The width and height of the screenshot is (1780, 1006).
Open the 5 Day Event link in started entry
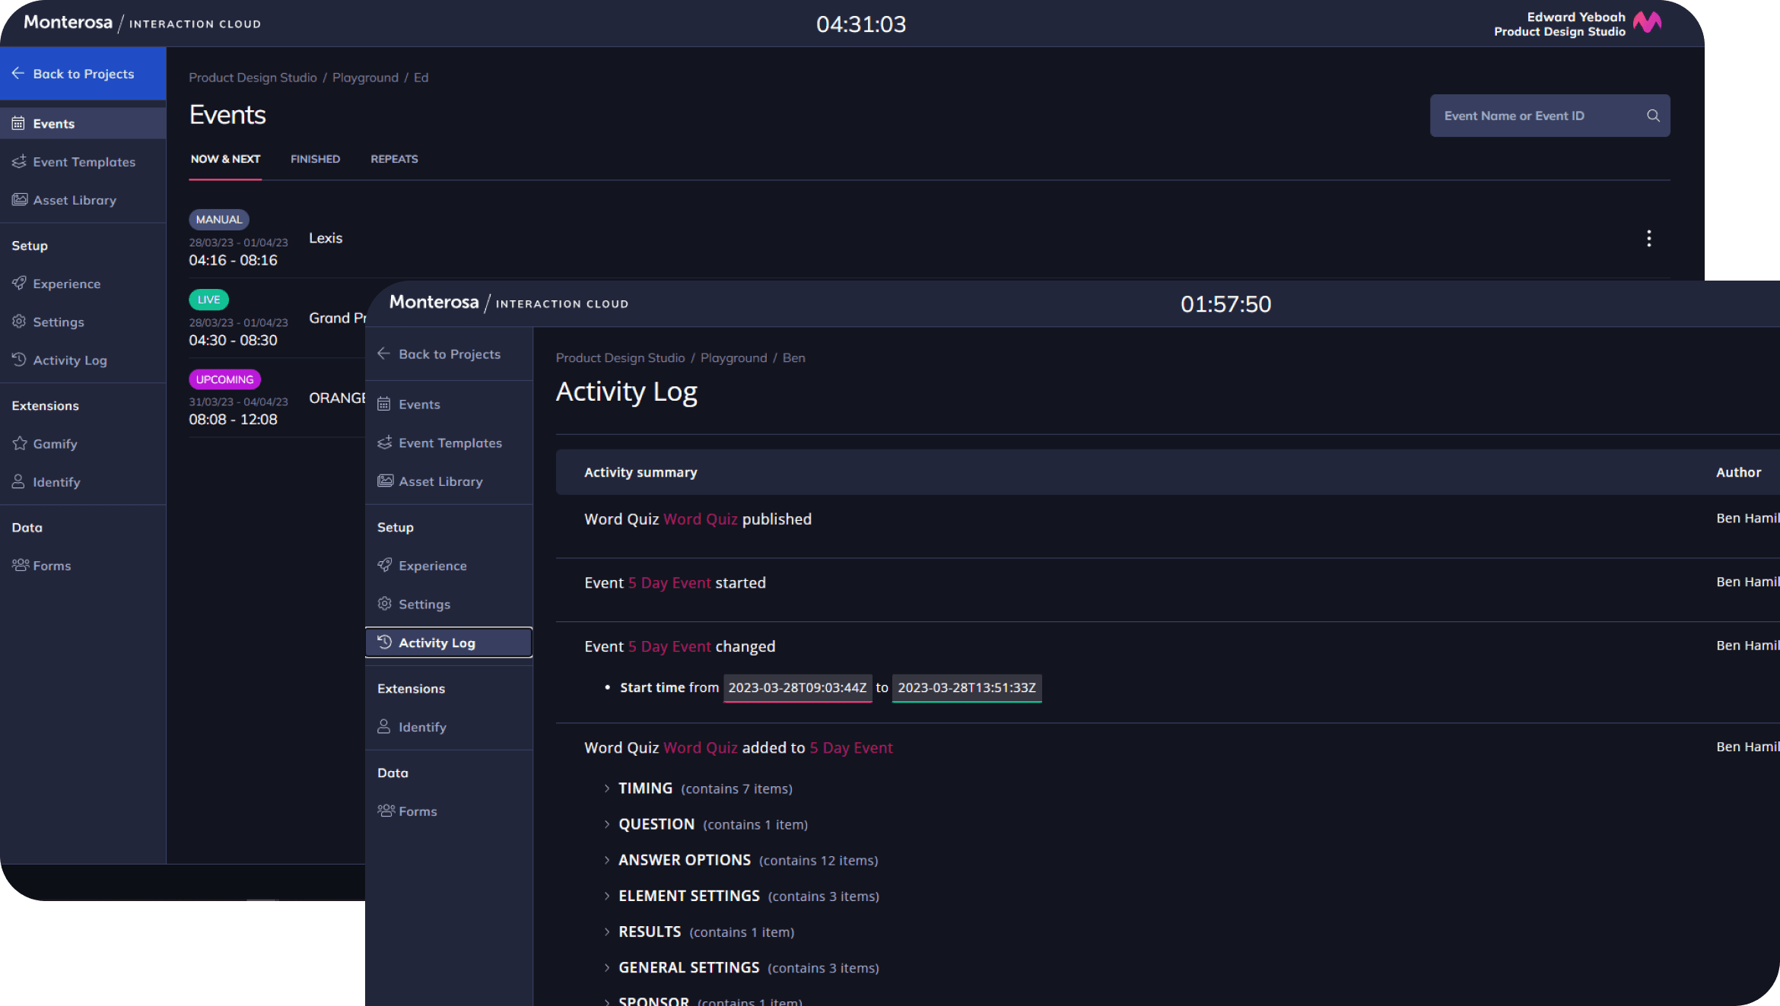coord(669,583)
